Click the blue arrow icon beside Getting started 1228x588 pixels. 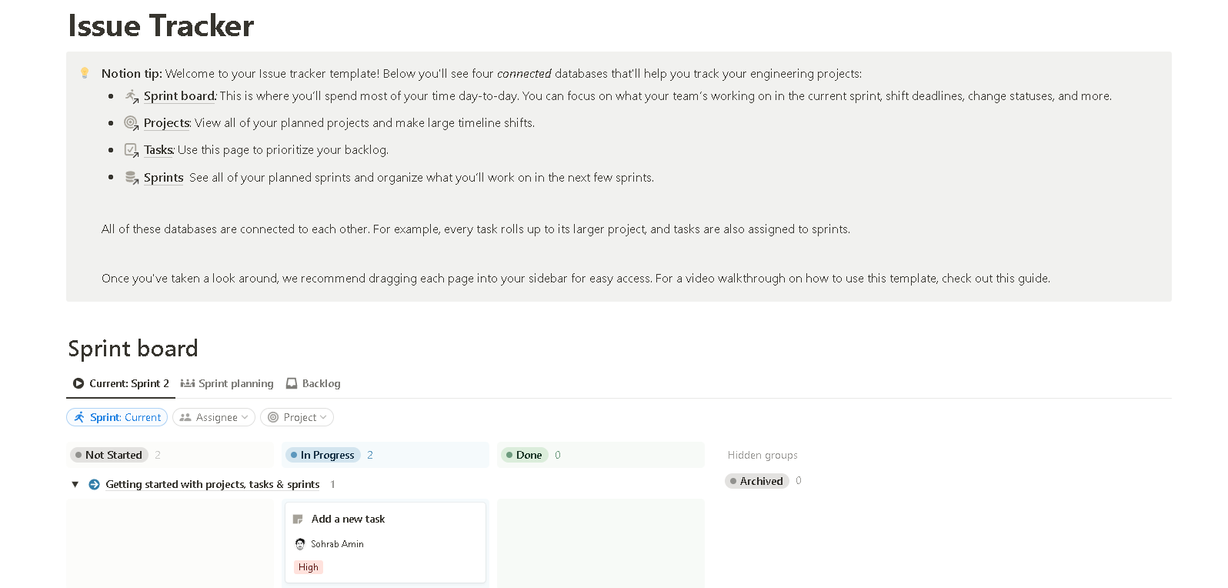(93, 484)
